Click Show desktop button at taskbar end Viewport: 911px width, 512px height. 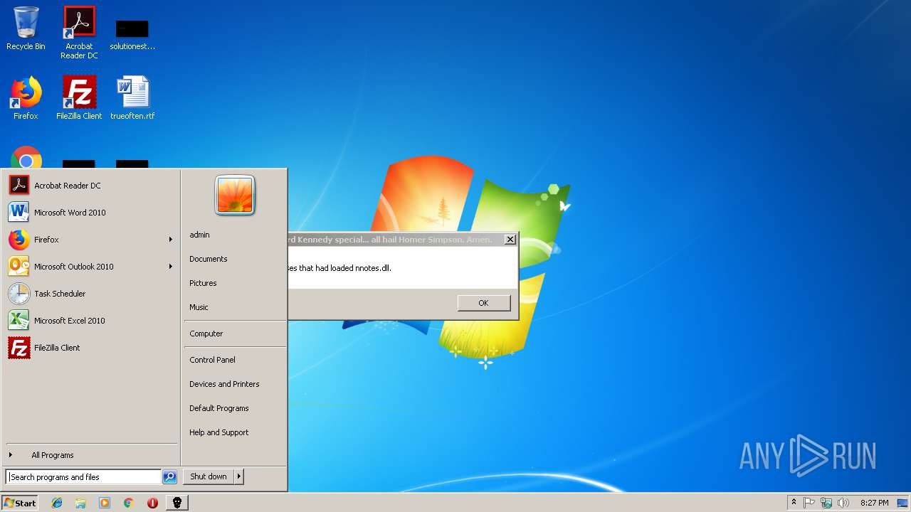(x=904, y=503)
